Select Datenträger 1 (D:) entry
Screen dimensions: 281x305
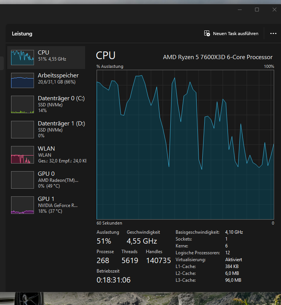coord(46,130)
